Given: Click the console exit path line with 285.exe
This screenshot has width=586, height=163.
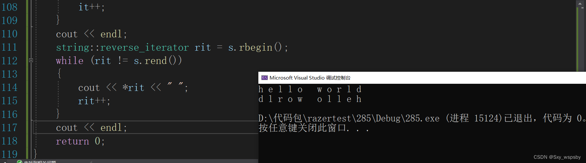Looking at the screenshot, I should (x=422, y=118).
